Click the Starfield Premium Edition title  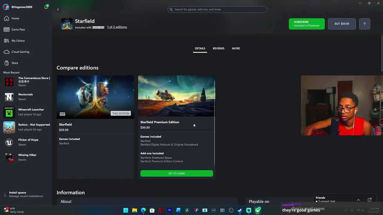tap(160, 122)
